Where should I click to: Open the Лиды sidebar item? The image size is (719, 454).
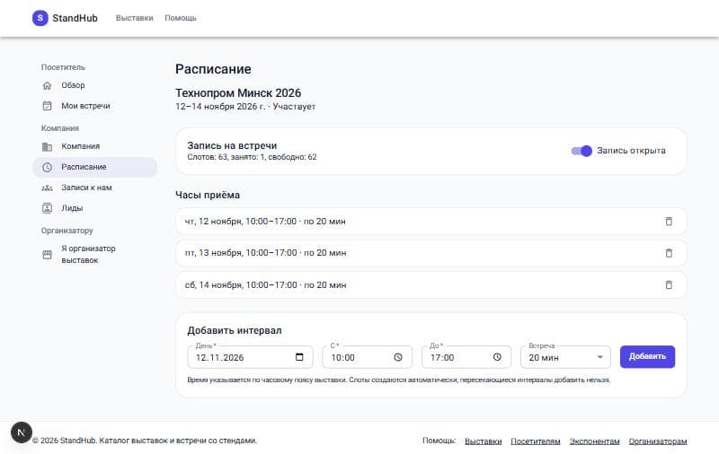pos(95,208)
